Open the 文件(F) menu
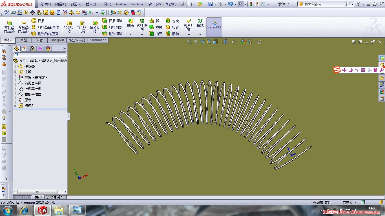Screen dimensions: 385x216 (x=45, y=4)
